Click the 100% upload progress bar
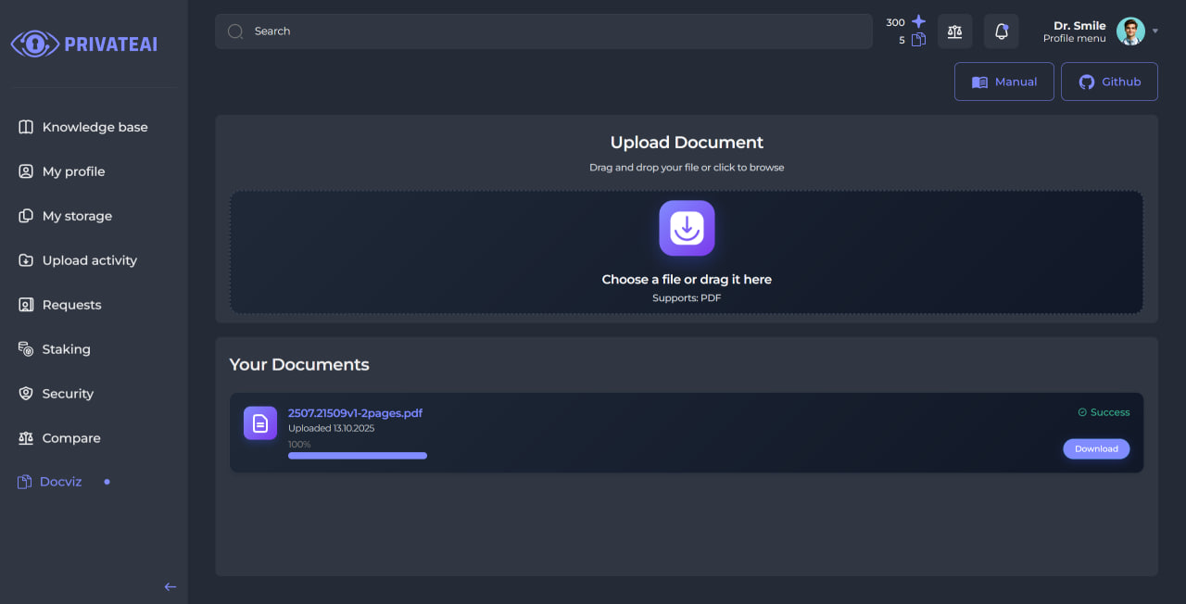1186x604 pixels. click(x=357, y=456)
